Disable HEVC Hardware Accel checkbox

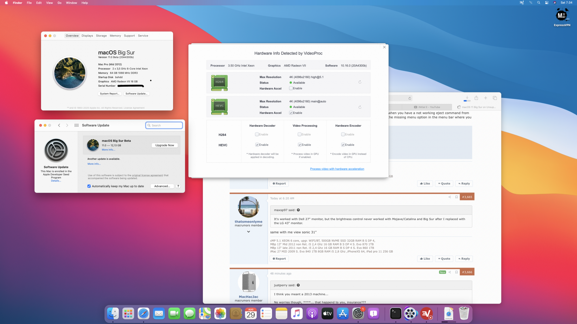tap(291, 113)
